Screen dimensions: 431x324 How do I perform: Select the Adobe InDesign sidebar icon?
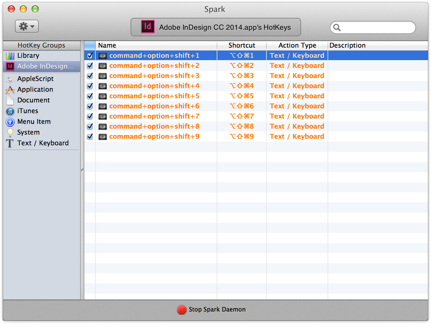click(10, 66)
